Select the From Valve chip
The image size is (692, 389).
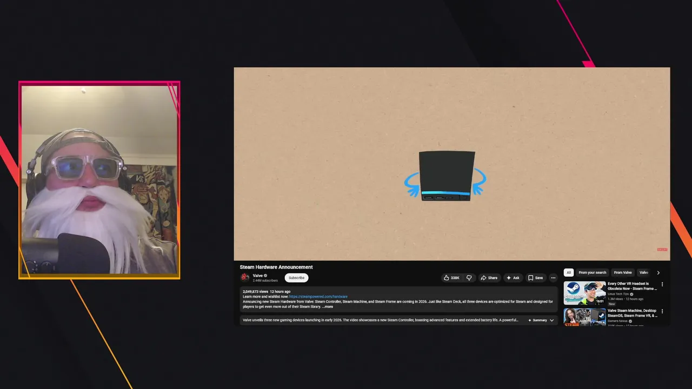(x=623, y=273)
